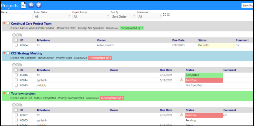
Task: Add milestone in CCS Strategy Meeting
Action: coord(14,65)
